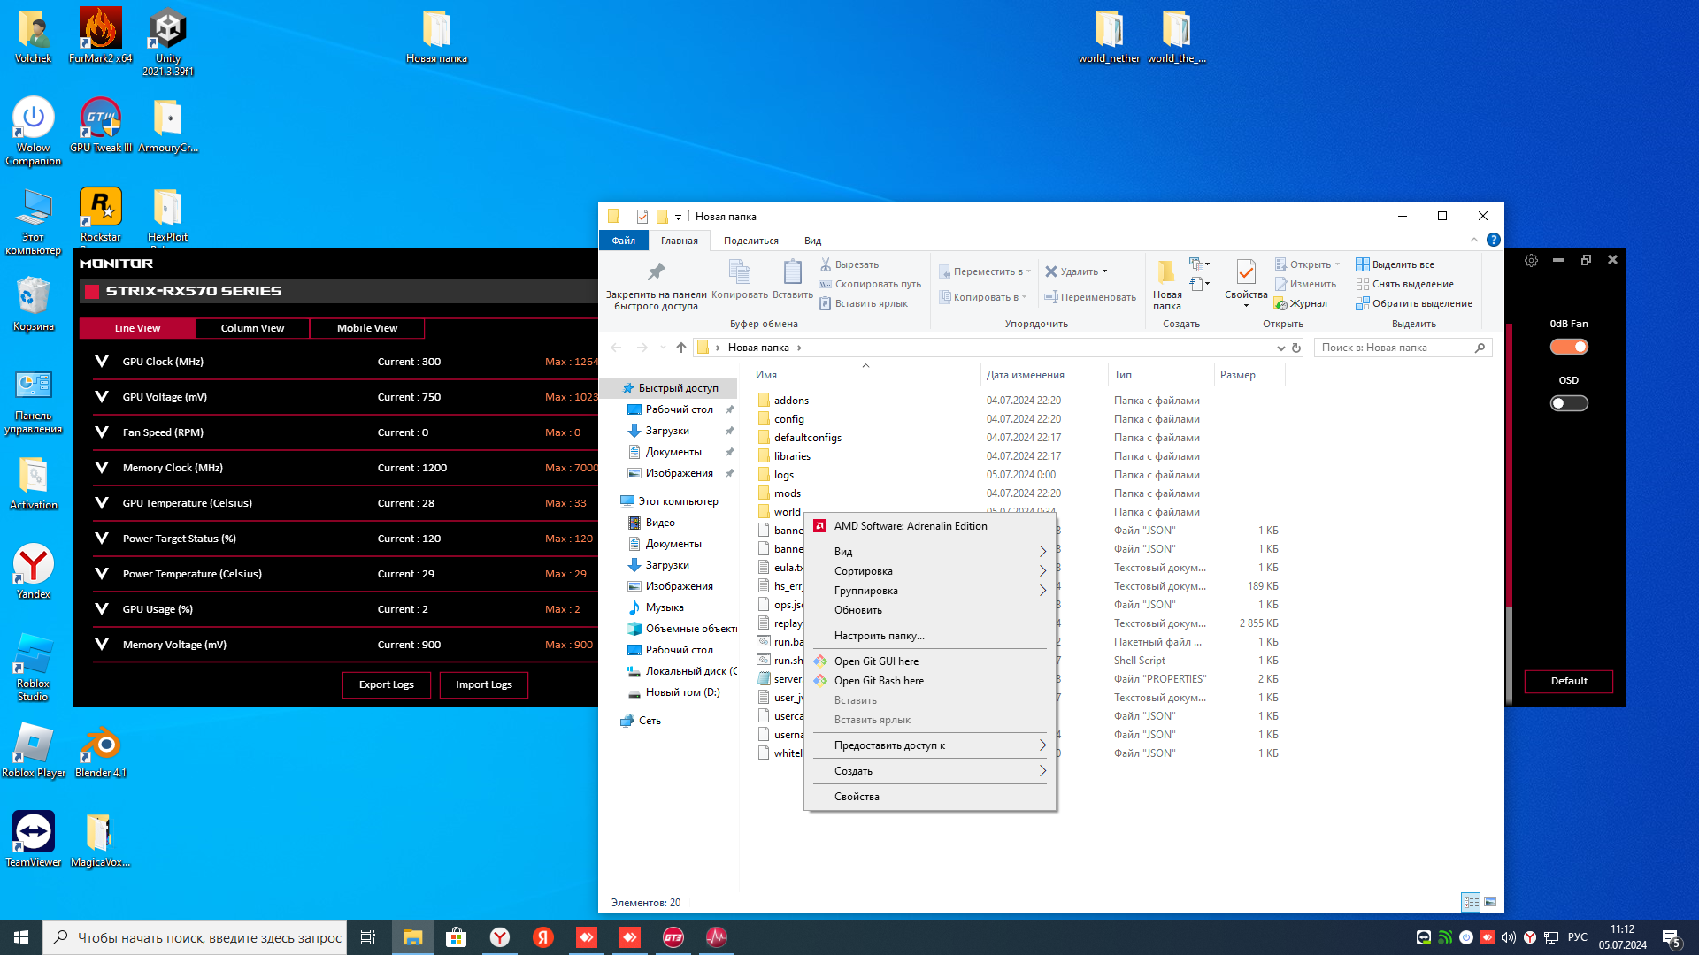Open Roblox Studio desktop icon
The width and height of the screenshot is (1699, 955).
tap(34, 667)
